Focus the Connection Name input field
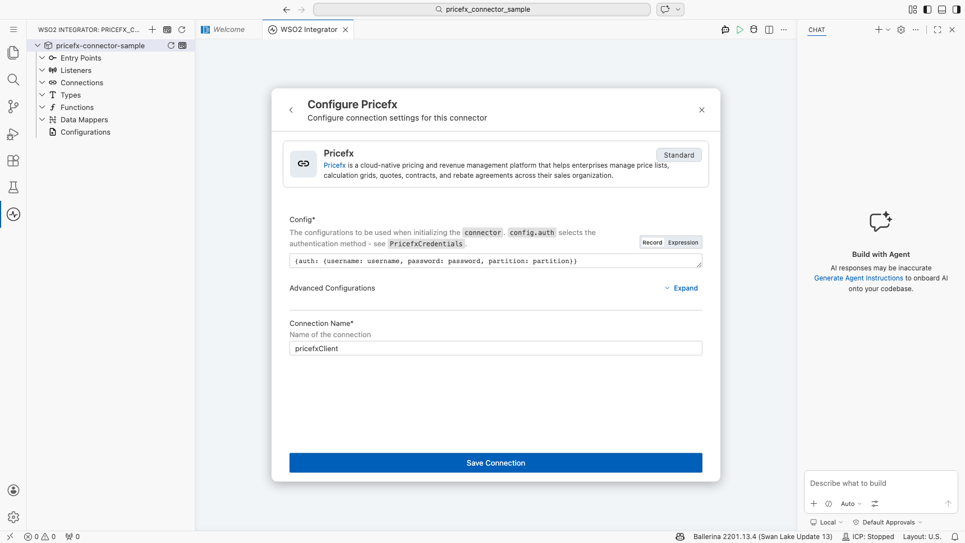Viewport: 965px width, 543px height. click(496, 348)
